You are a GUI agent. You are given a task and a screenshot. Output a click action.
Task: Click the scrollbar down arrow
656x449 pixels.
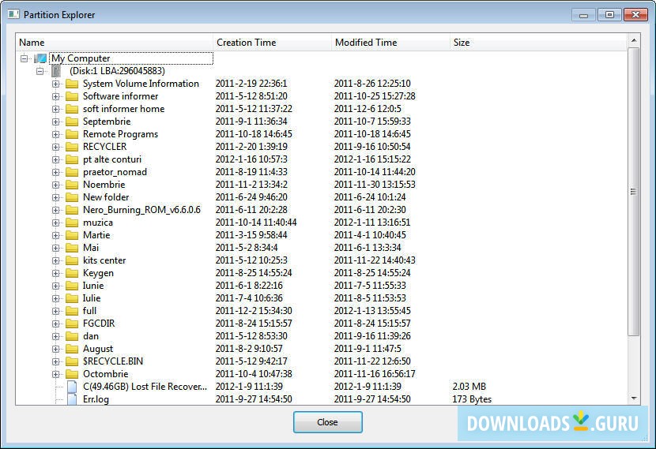click(x=634, y=398)
